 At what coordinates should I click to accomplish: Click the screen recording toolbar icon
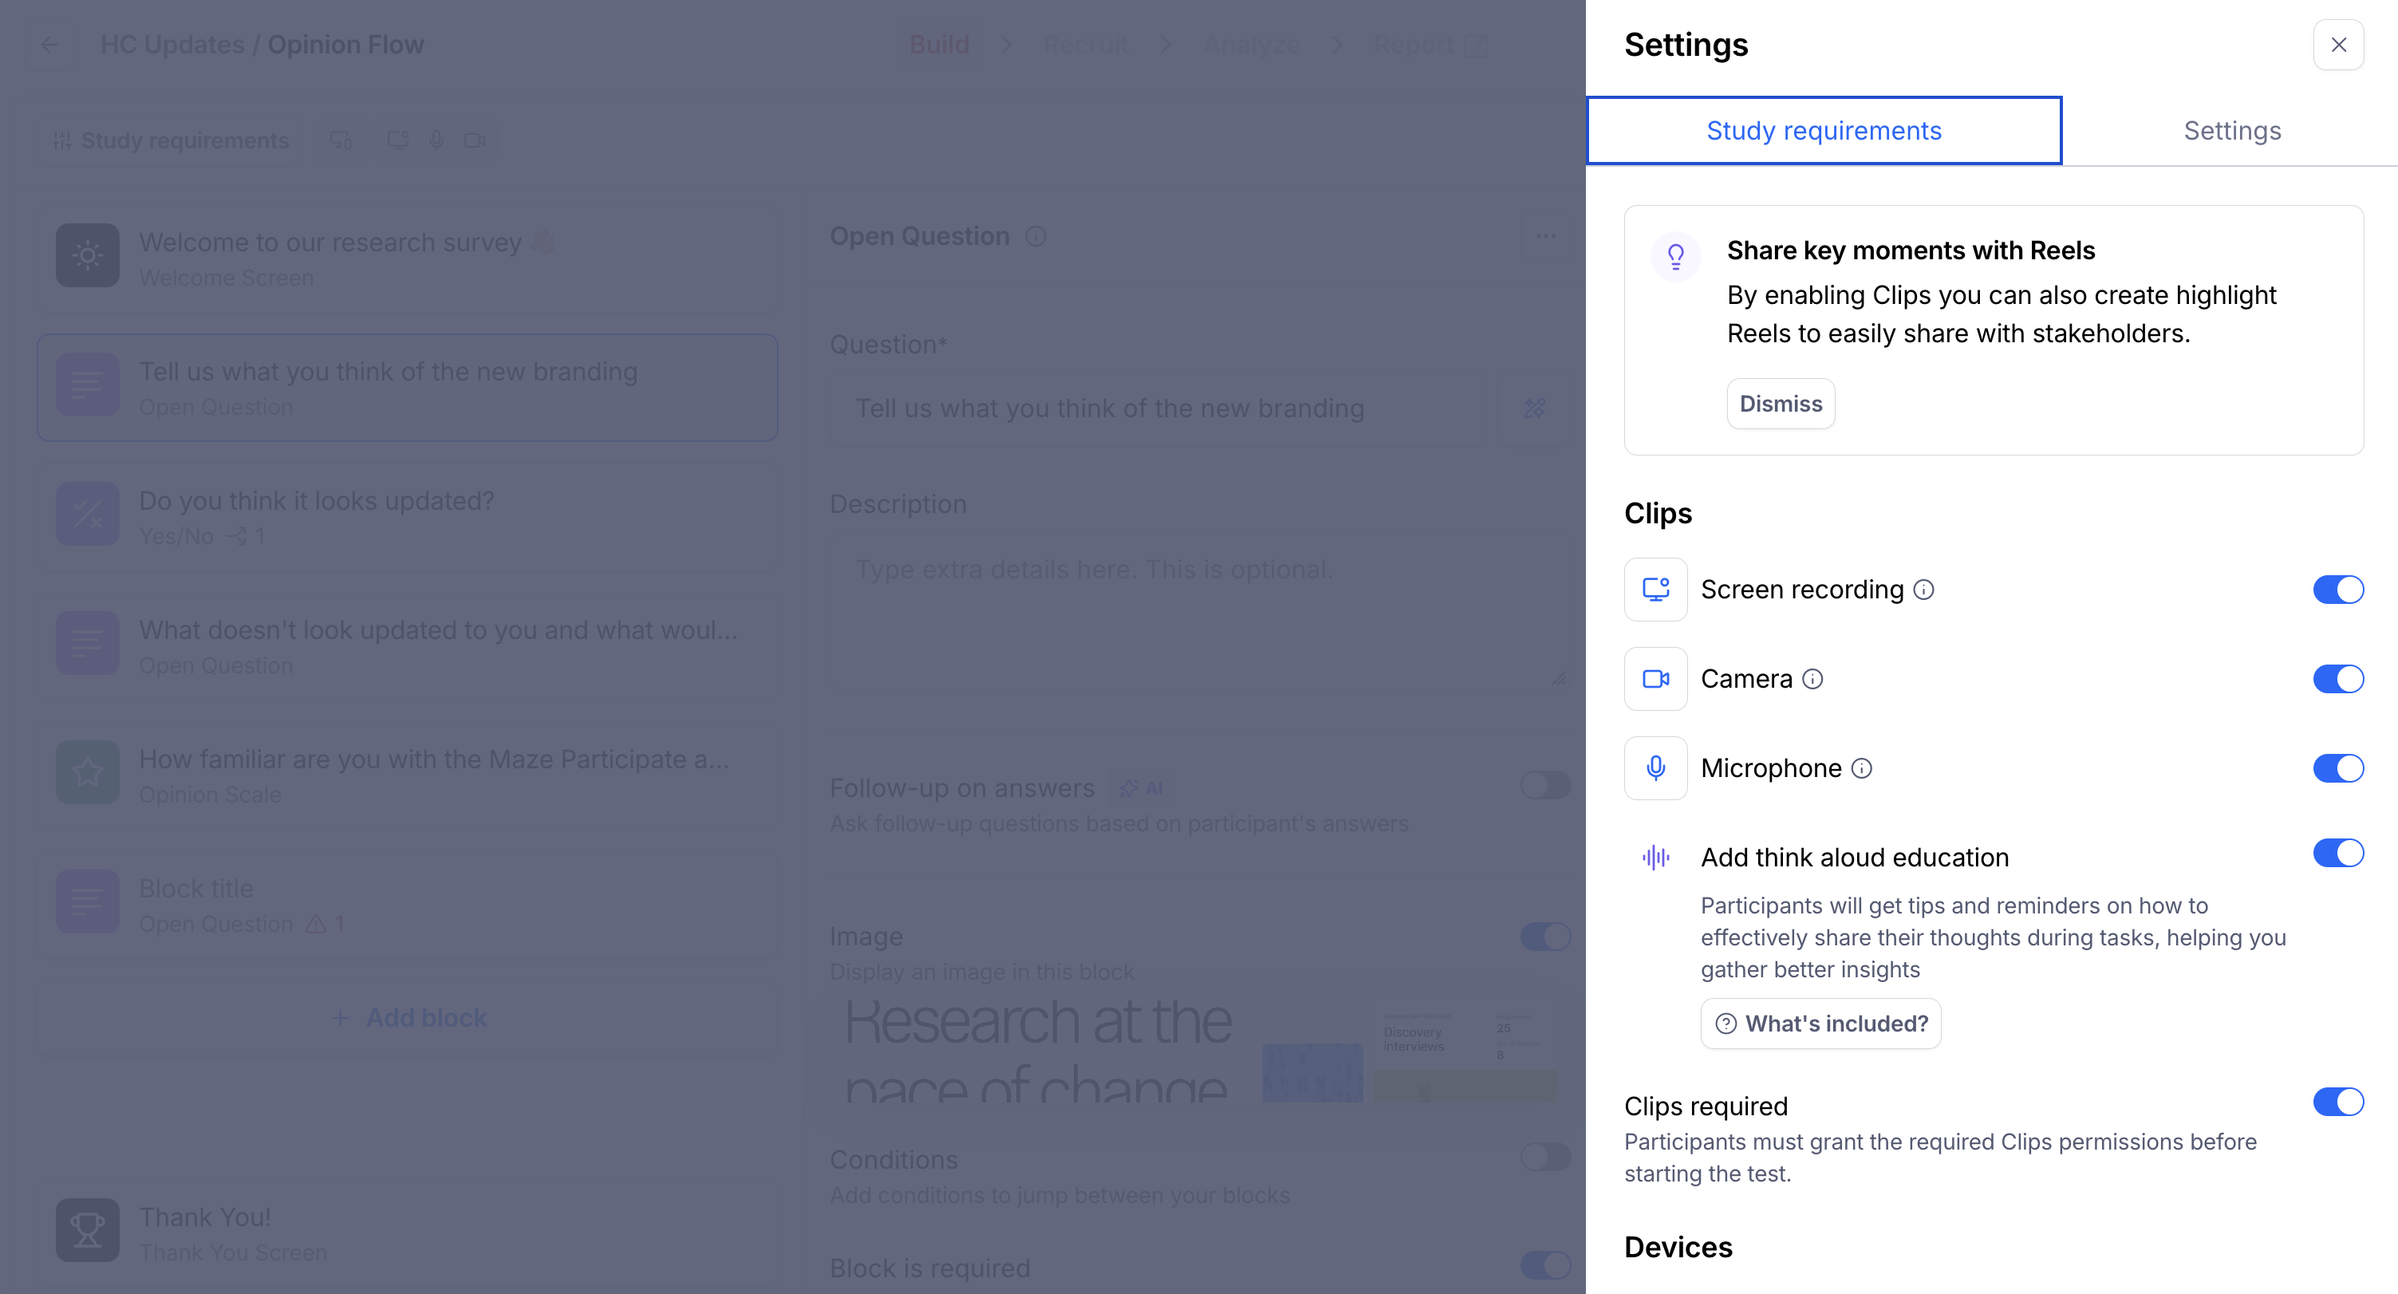coord(397,140)
